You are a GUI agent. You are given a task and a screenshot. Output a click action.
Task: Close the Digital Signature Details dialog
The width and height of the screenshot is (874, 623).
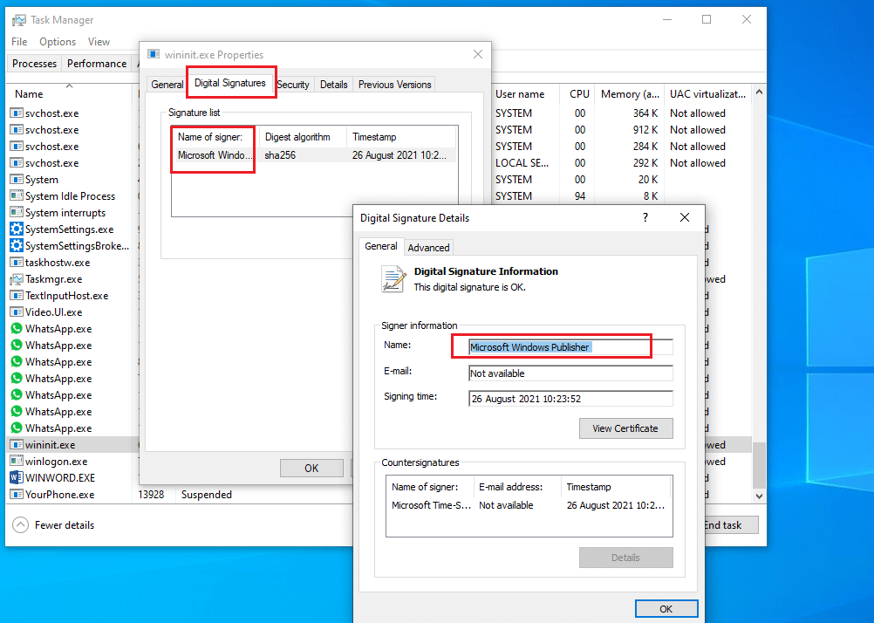point(685,217)
